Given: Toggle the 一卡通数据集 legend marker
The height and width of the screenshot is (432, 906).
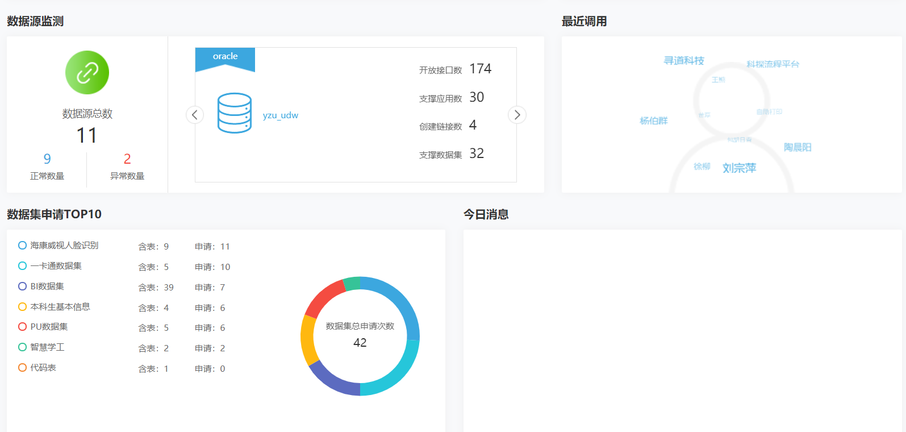Looking at the screenshot, I should 23,266.
